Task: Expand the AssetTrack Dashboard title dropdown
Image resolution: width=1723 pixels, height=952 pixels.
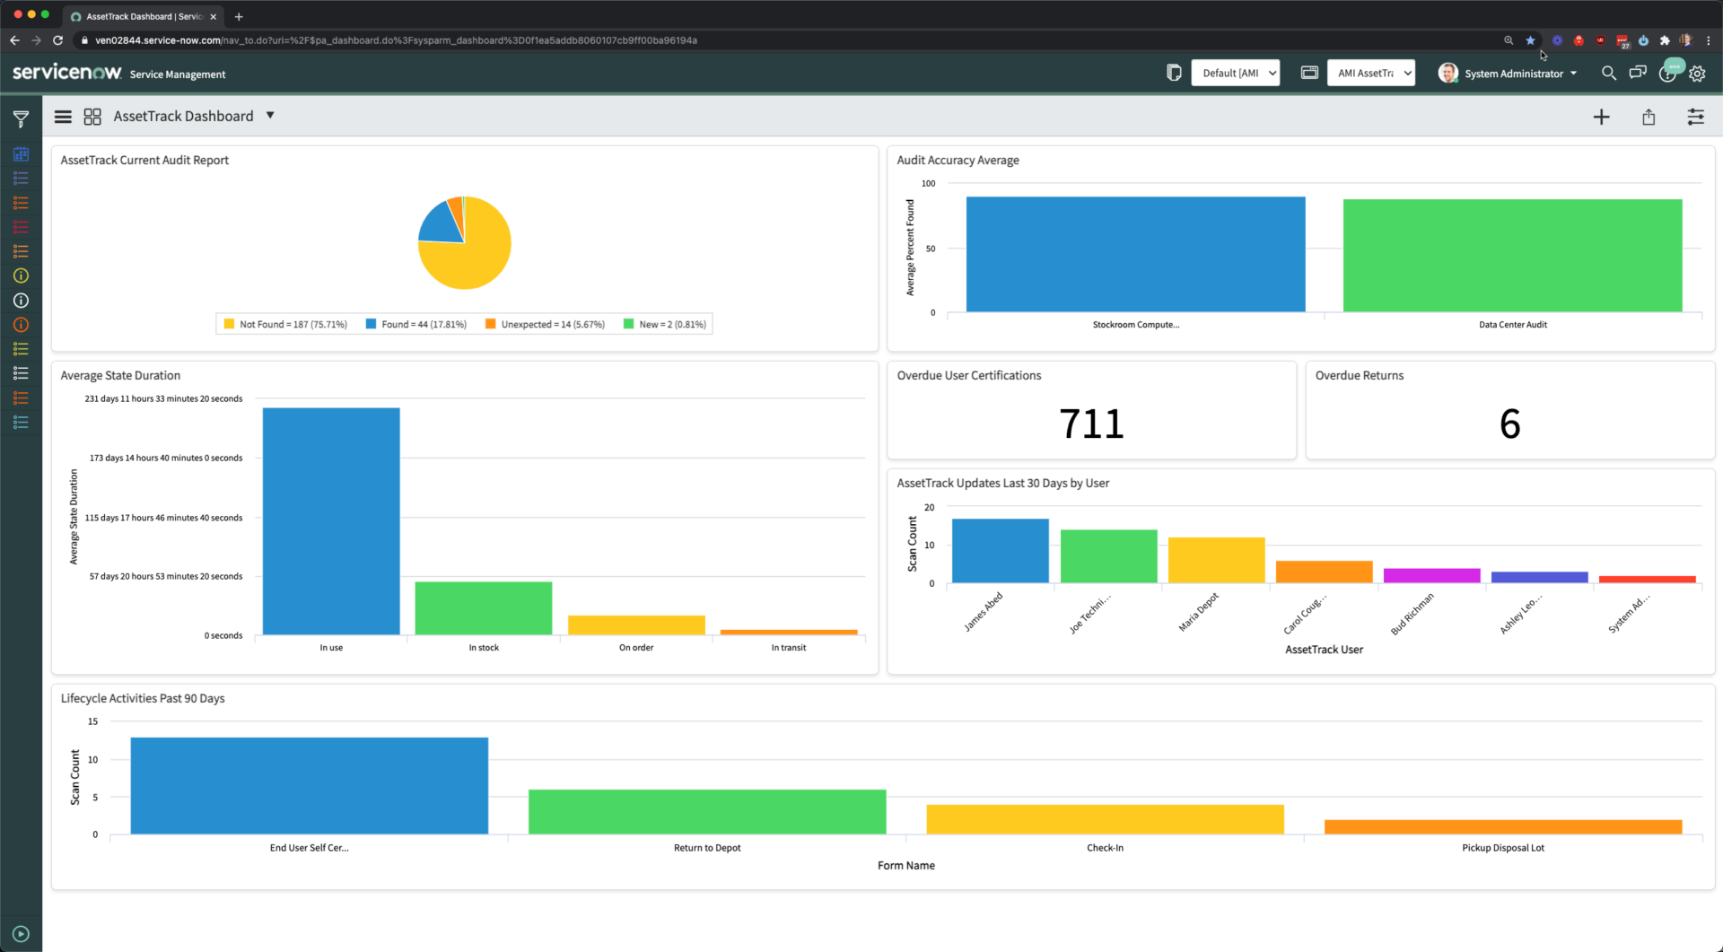Action: coord(270,116)
